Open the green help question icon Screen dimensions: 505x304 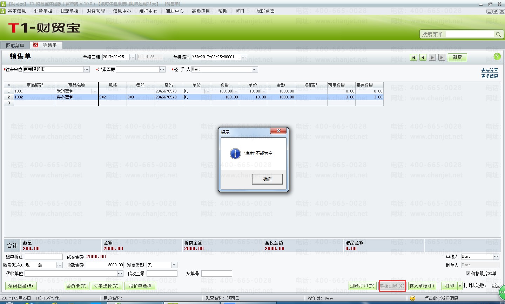(497, 56)
